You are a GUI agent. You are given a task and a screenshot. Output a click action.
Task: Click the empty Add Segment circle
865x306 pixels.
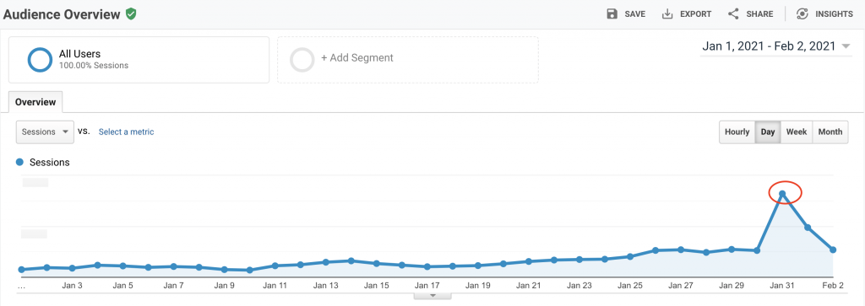point(302,60)
